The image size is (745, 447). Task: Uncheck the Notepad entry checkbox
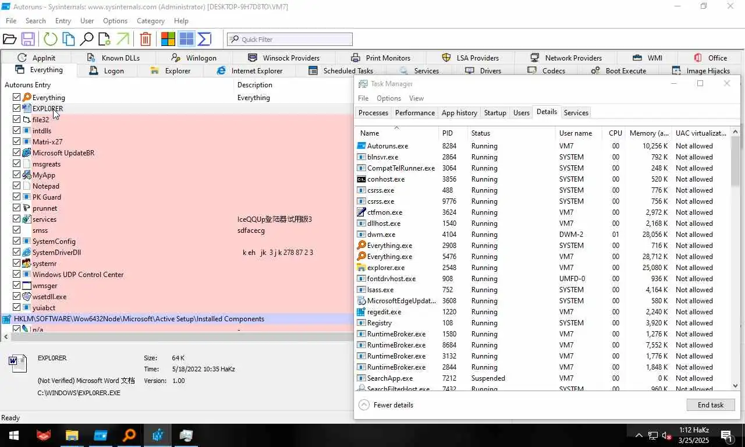click(x=16, y=186)
